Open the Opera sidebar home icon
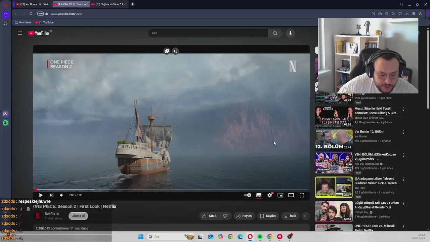 5,14
